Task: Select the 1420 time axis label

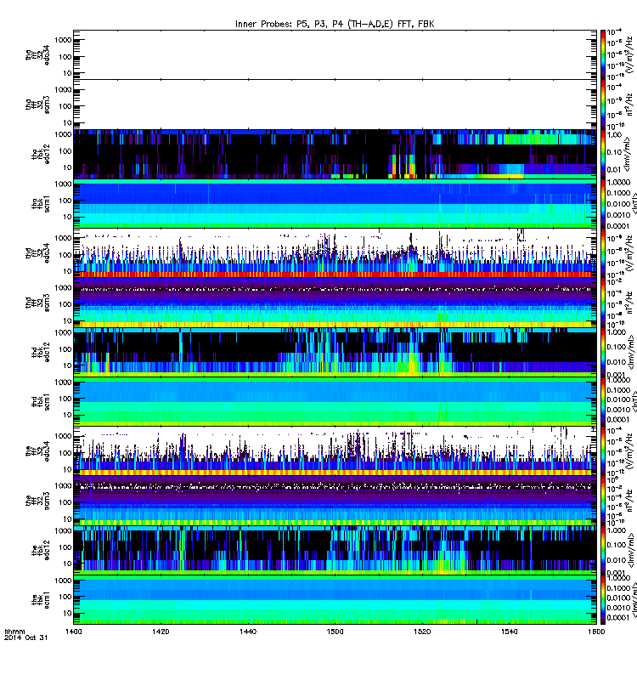Action: pos(161,632)
